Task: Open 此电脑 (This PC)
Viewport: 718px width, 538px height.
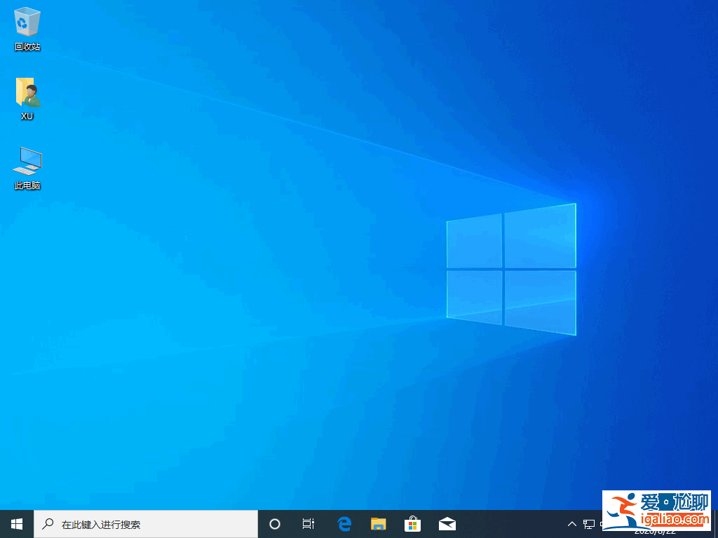Action: click(x=27, y=160)
